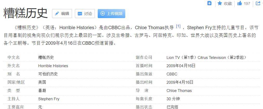The image size is (263, 109).
Task: Click the 编辑 edit button
Action: (62, 13)
